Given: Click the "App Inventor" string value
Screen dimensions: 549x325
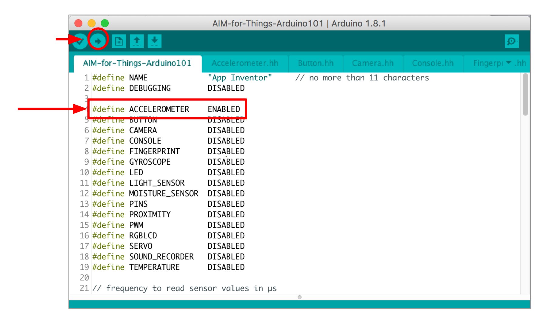Looking at the screenshot, I should pos(240,78).
